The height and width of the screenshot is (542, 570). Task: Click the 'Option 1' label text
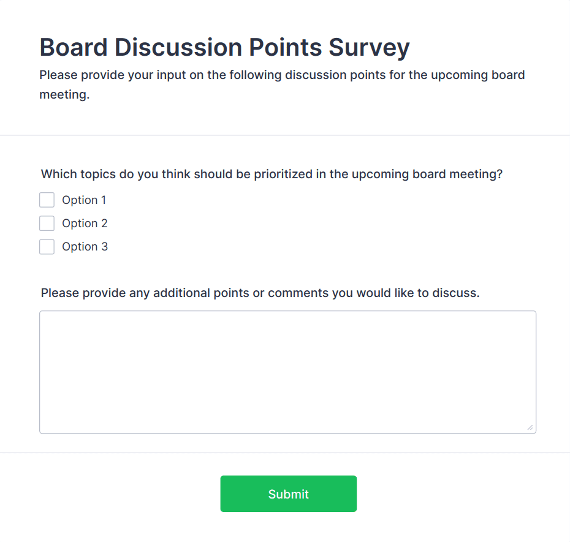pyautogui.click(x=84, y=200)
